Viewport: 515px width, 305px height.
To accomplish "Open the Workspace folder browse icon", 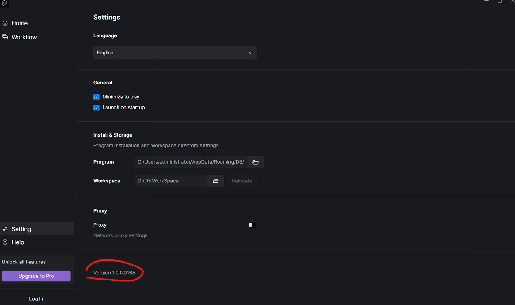I will coord(215,181).
